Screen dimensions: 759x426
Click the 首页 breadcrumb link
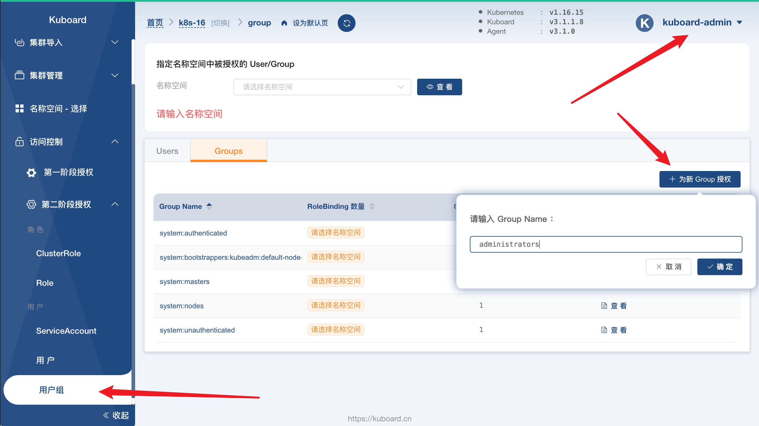(155, 23)
